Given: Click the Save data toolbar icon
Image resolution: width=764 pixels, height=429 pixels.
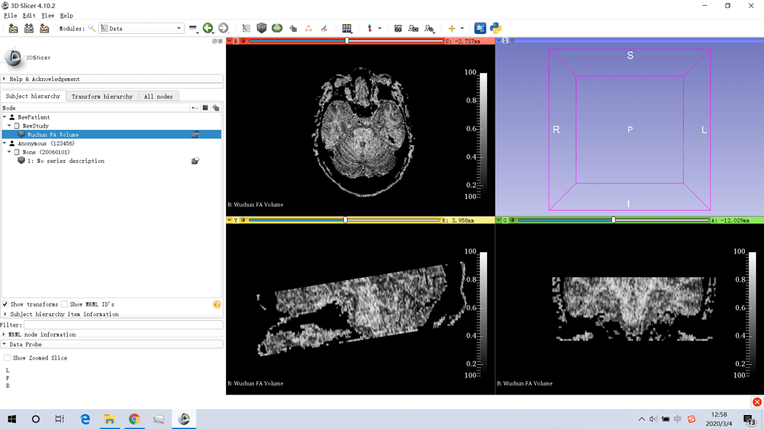Looking at the screenshot, I should click(44, 29).
